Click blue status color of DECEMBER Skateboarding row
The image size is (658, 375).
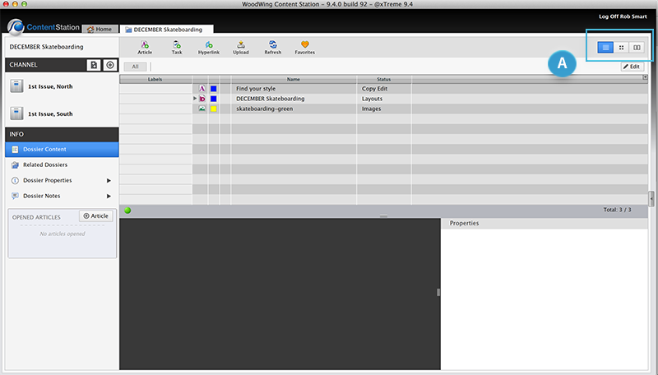[x=214, y=99]
